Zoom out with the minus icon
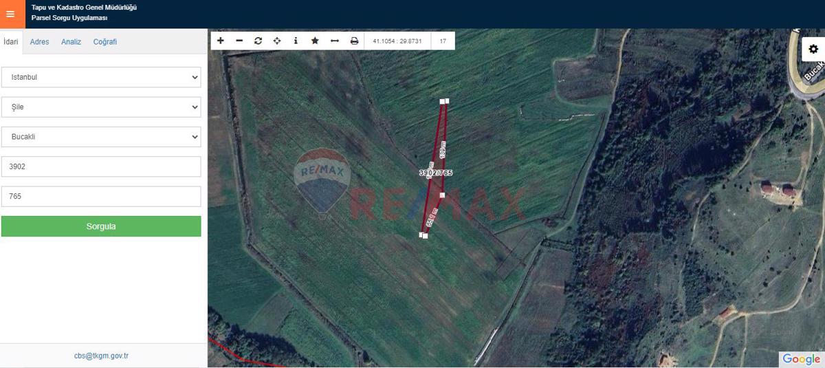Viewport: 825px width, 368px height. click(x=239, y=41)
